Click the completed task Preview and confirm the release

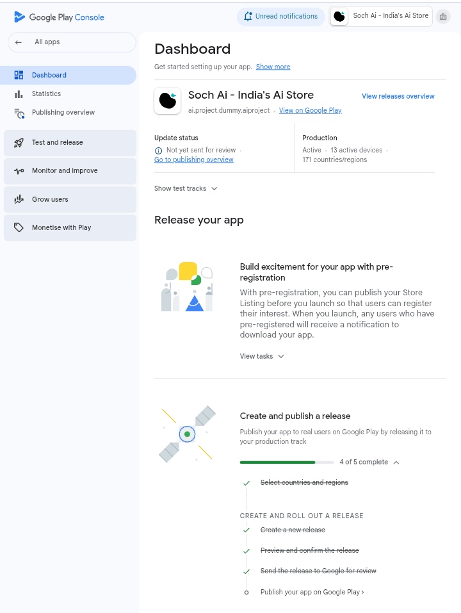point(310,550)
